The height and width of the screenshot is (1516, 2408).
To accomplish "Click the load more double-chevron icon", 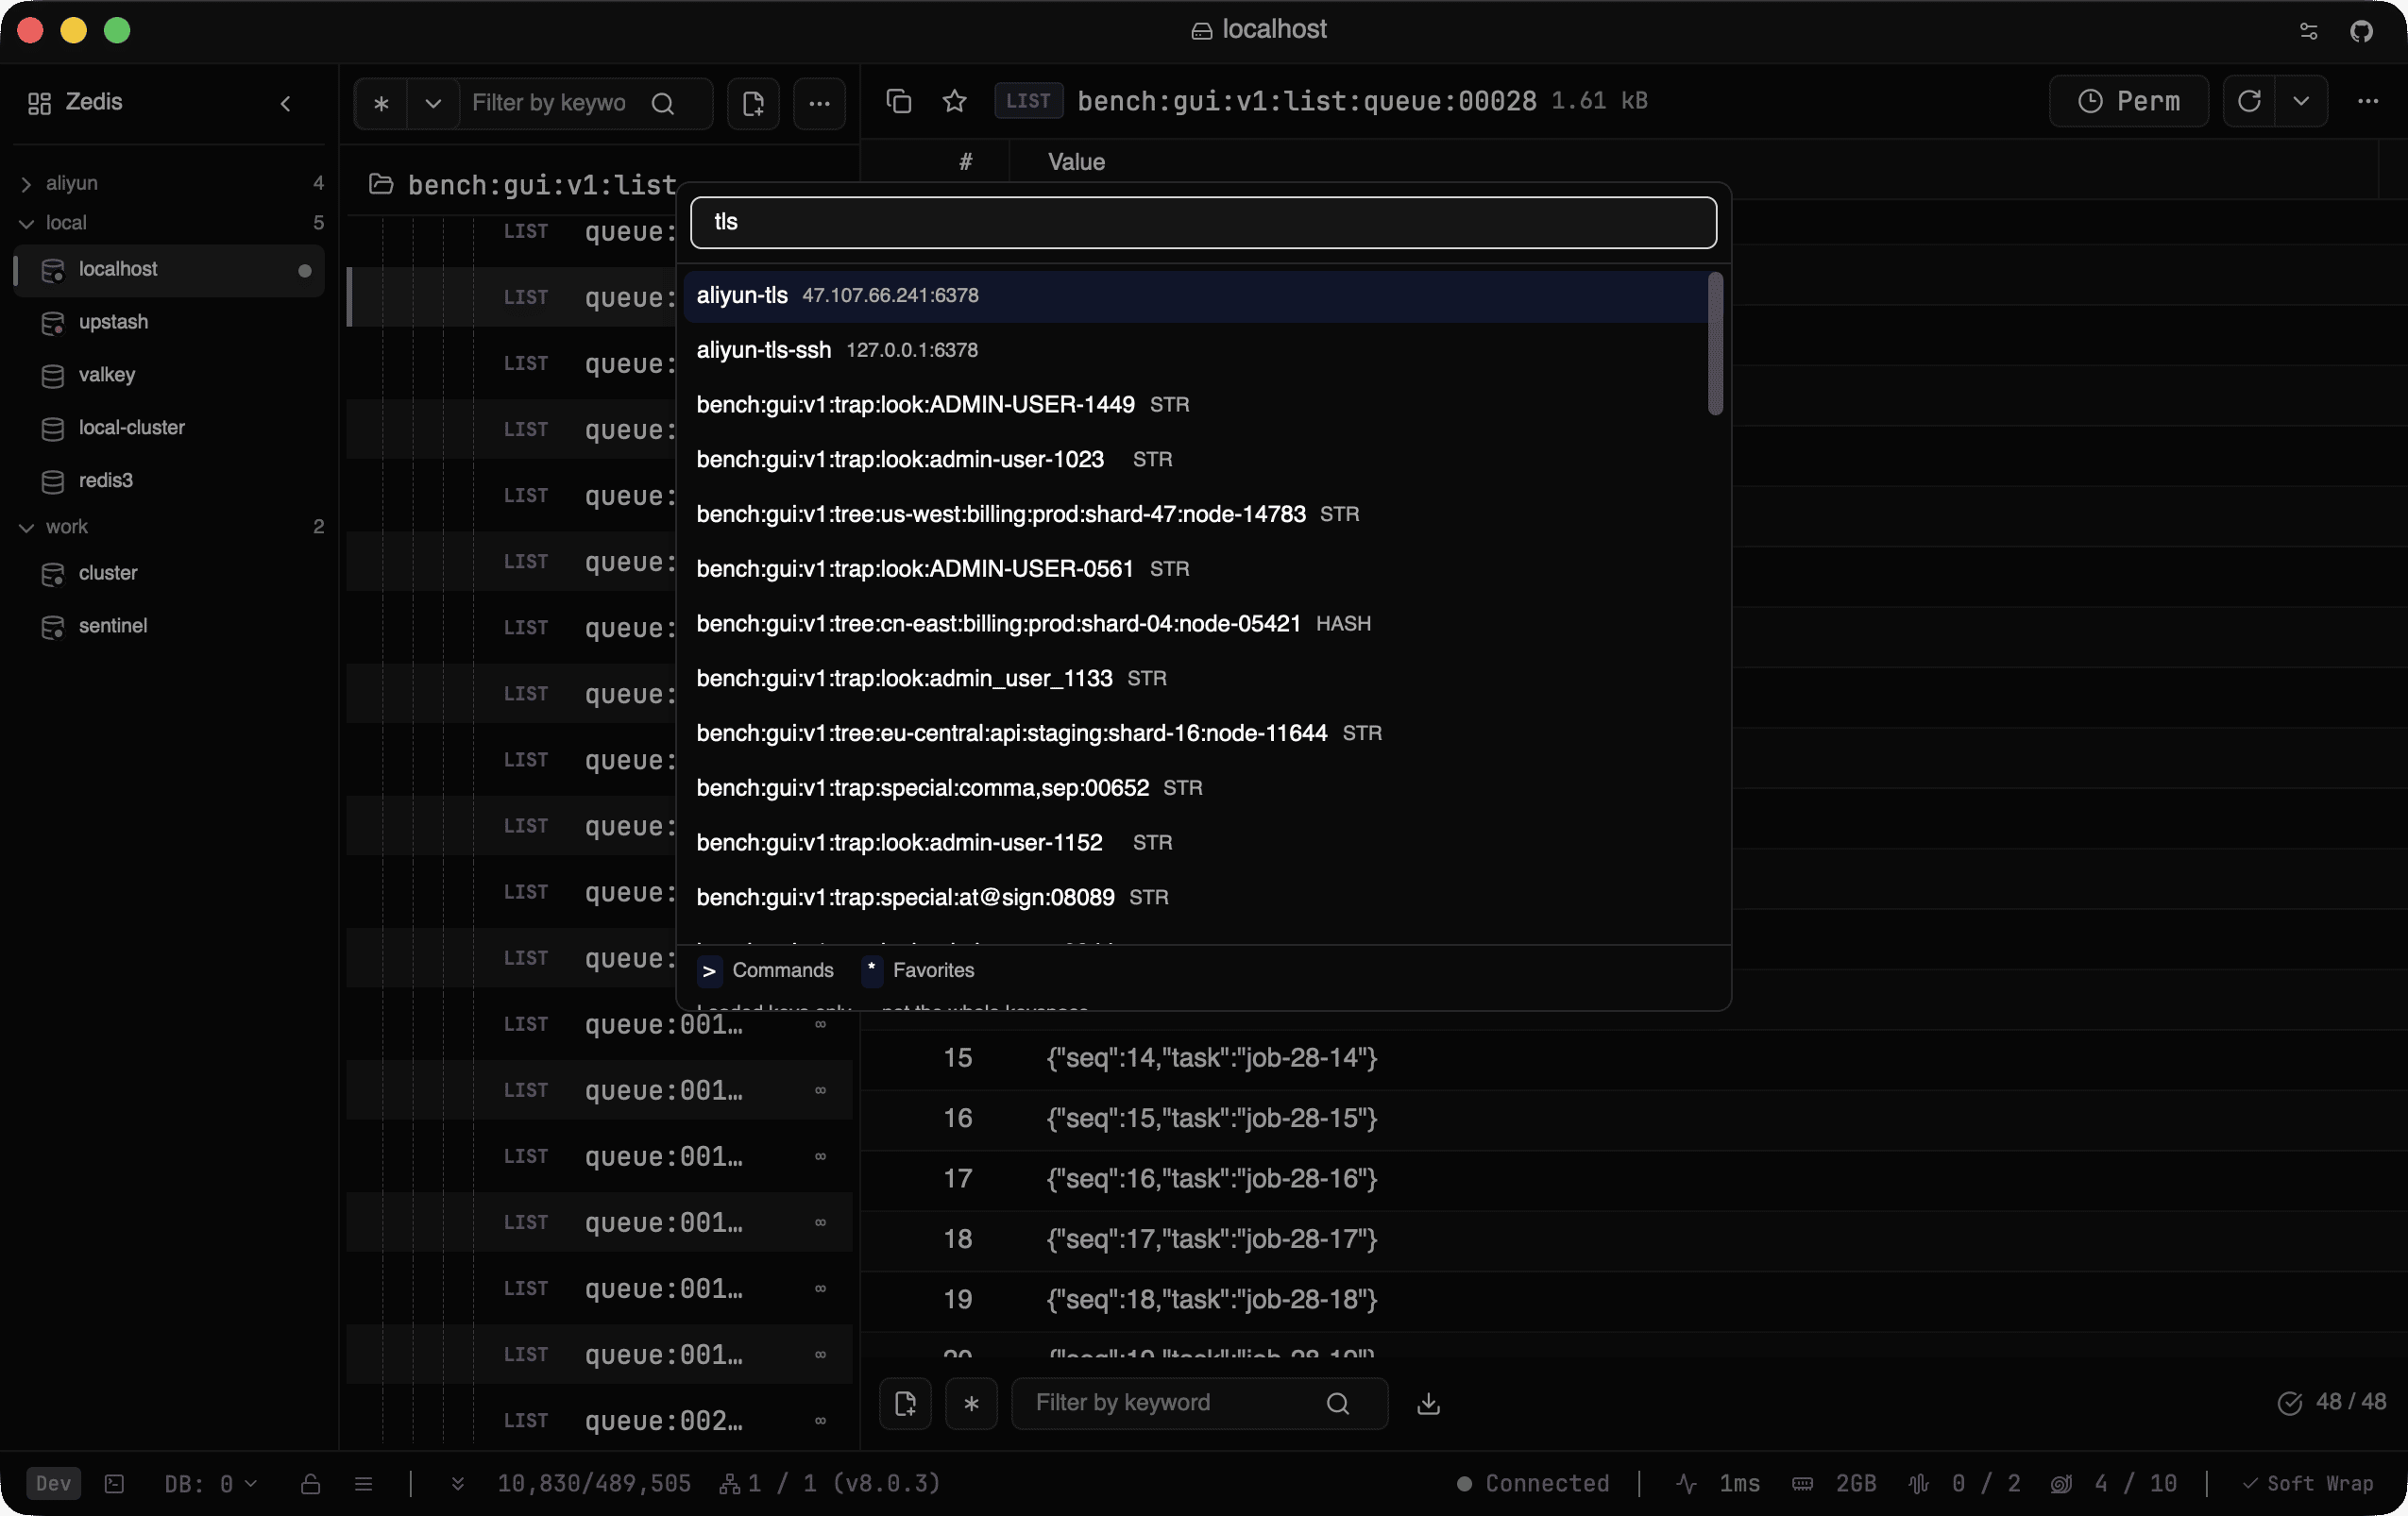I will click(x=458, y=1484).
